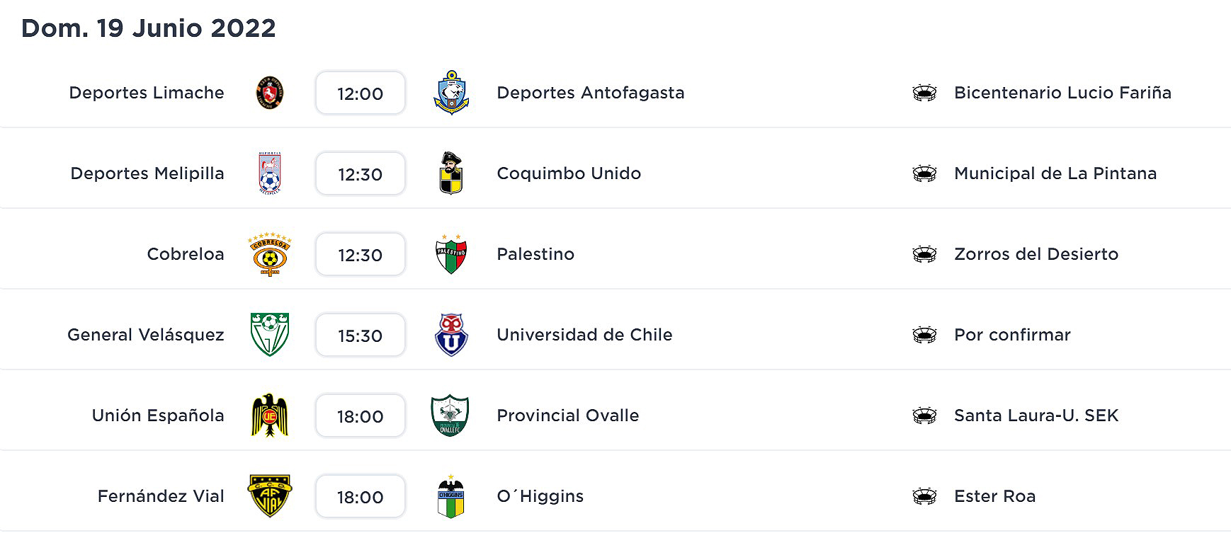
Task: Click the Deportes Antofagasta anchor crest
Action: tap(451, 93)
